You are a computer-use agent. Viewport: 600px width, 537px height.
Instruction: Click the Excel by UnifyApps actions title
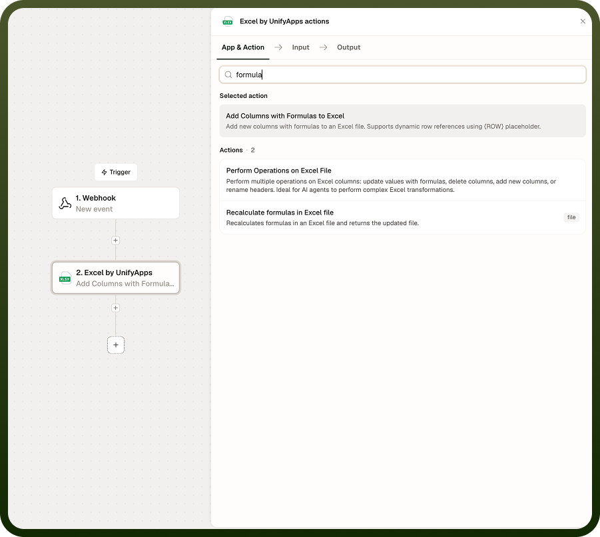click(x=284, y=21)
